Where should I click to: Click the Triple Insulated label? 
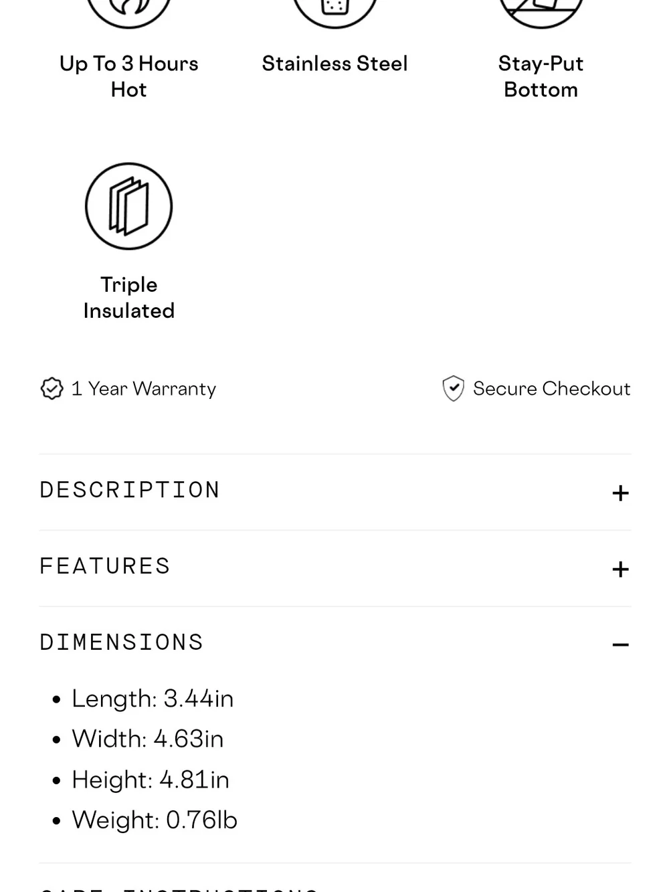[x=129, y=298]
